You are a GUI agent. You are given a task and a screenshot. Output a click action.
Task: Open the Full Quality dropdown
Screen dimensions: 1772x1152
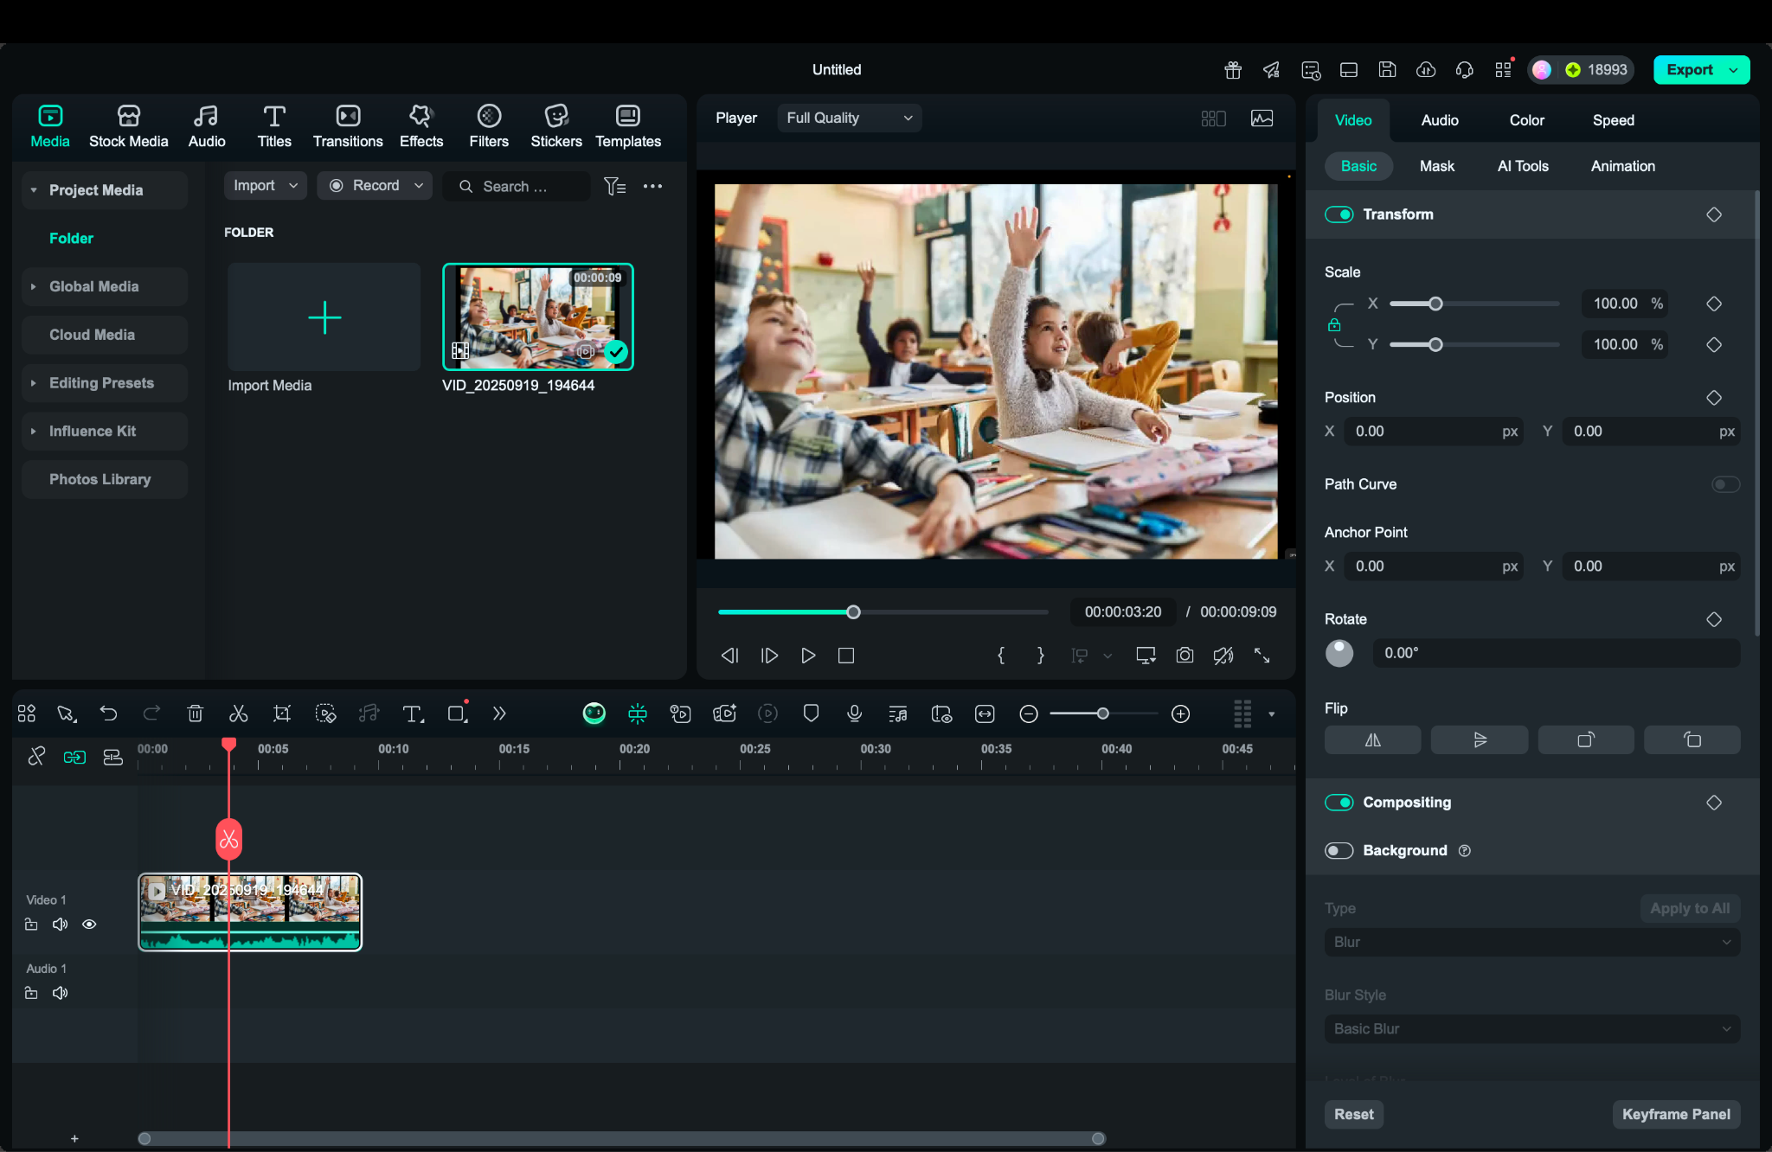pos(849,118)
